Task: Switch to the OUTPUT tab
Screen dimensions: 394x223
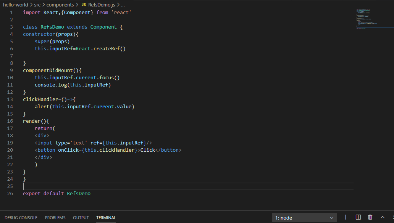Action: [x=81, y=218]
